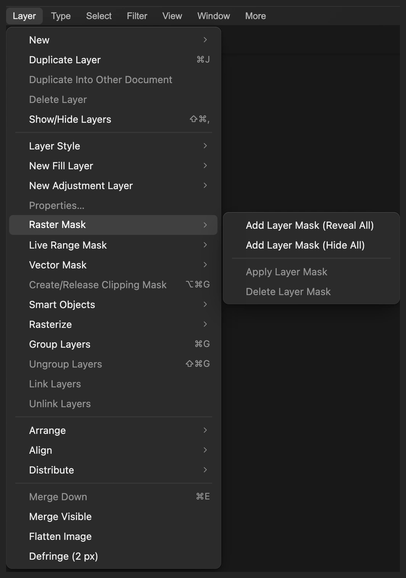Open the Raster Mask submenu
The height and width of the screenshot is (578, 406).
tap(113, 225)
